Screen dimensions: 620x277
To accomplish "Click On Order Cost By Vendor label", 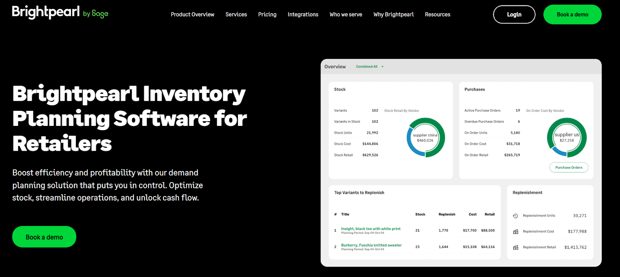I will pyautogui.click(x=545, y=111).
